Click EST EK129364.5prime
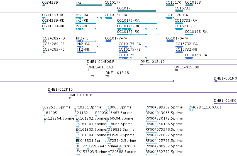This screenshot has width=237, height=156. coord(59,118)
